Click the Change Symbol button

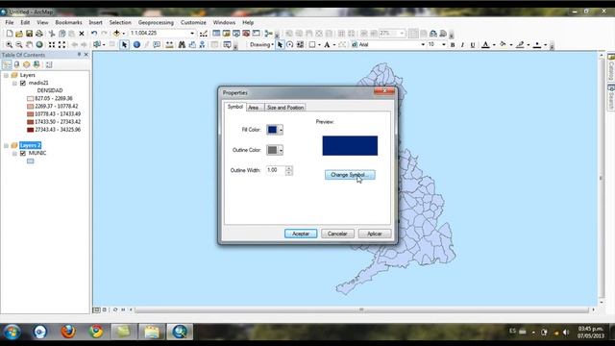pyautogui.click(x=350, y=175)
